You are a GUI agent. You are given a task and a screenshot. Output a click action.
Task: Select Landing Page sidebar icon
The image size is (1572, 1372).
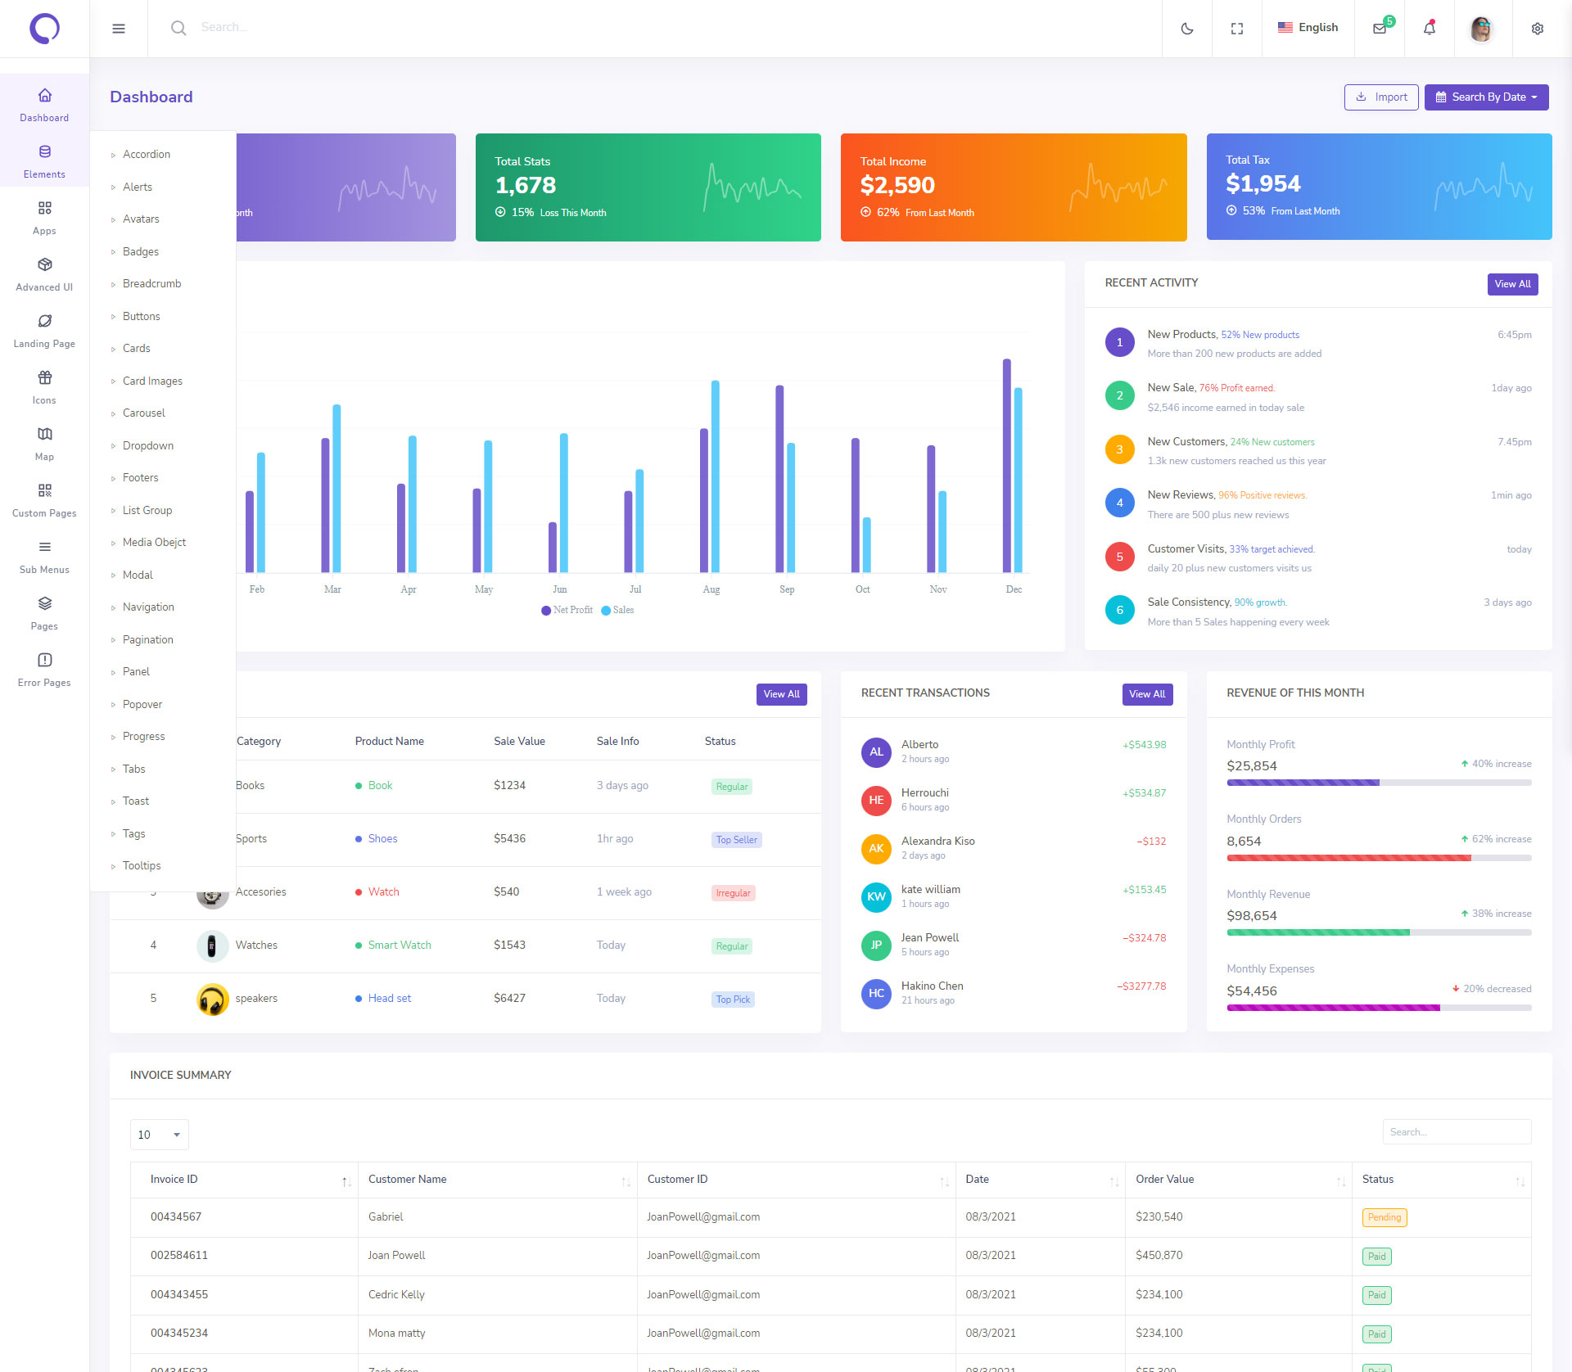click(44, 331)
